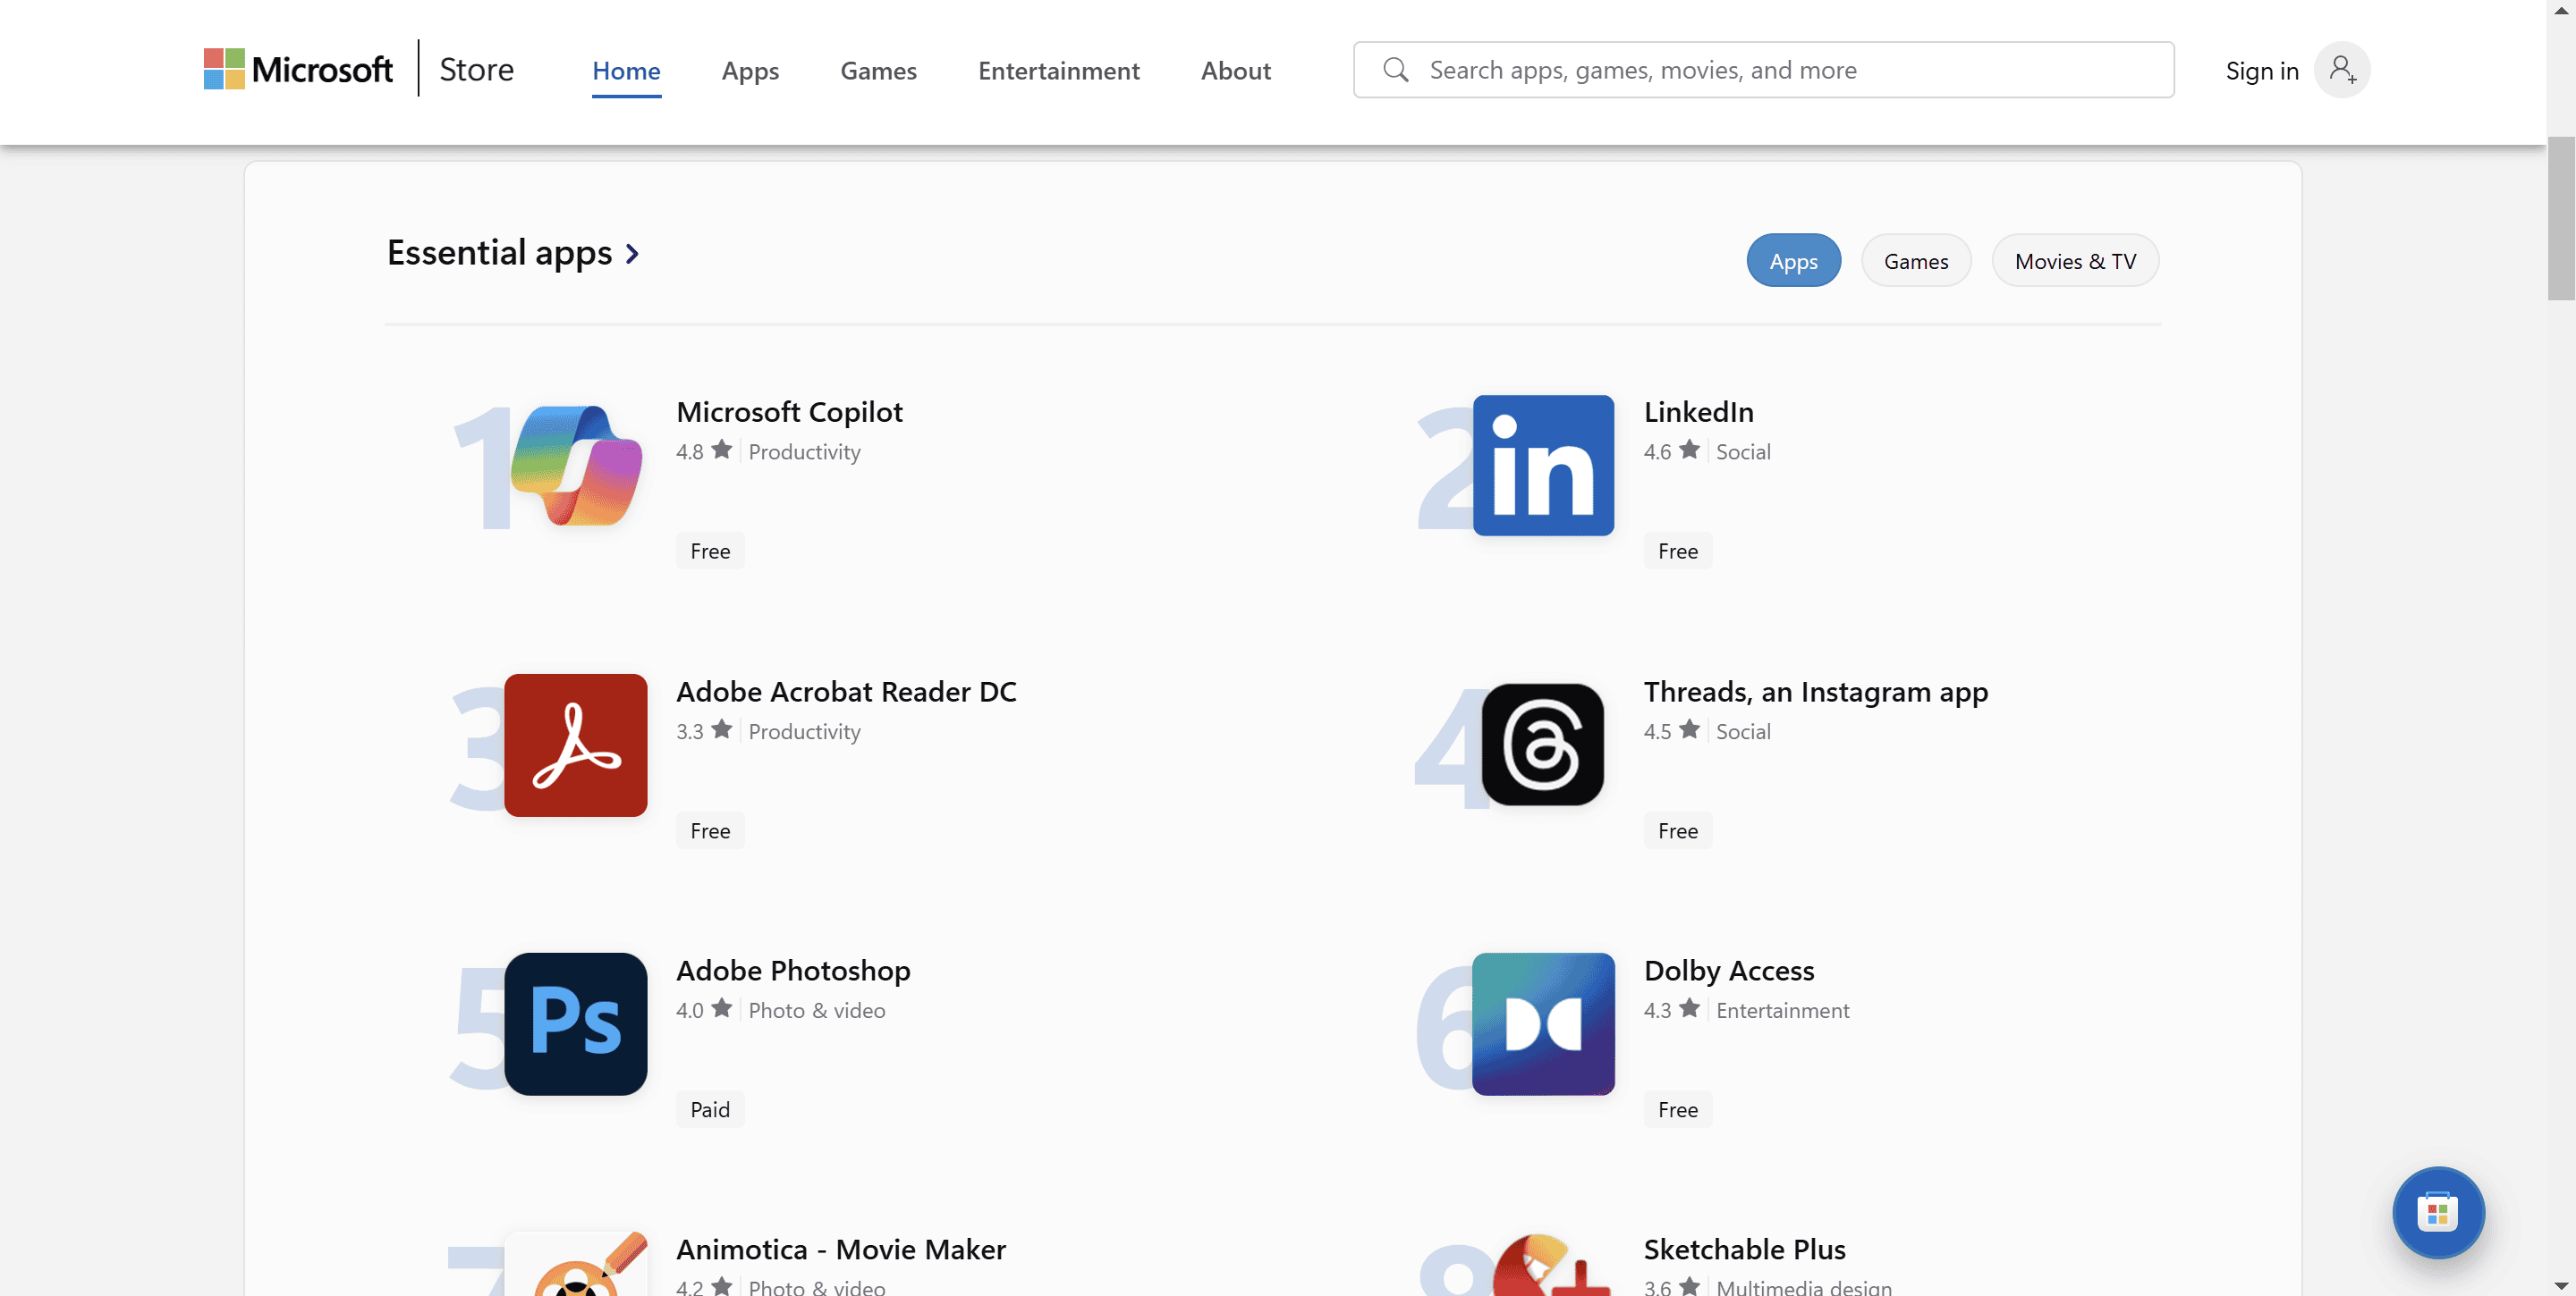This screenshot has height=1296, width=2576.
Task: Click the Microsoft logo
Action: pos(298,69)
